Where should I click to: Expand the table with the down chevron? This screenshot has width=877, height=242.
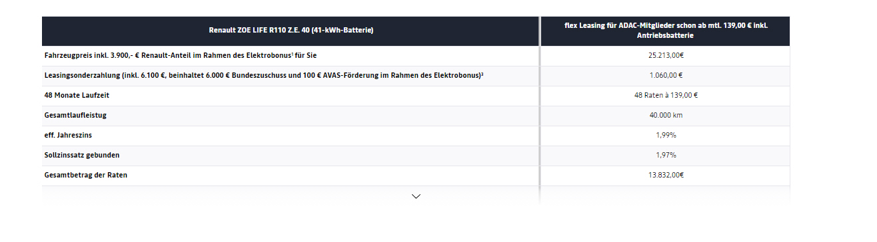pyautogui.click(x=416, y=196)
